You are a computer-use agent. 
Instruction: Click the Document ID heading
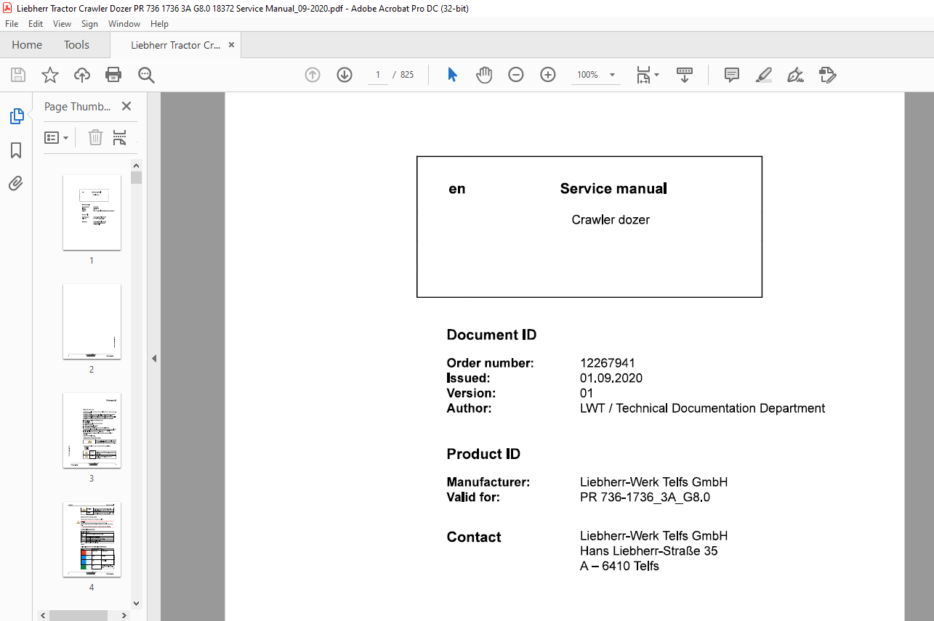491,335
